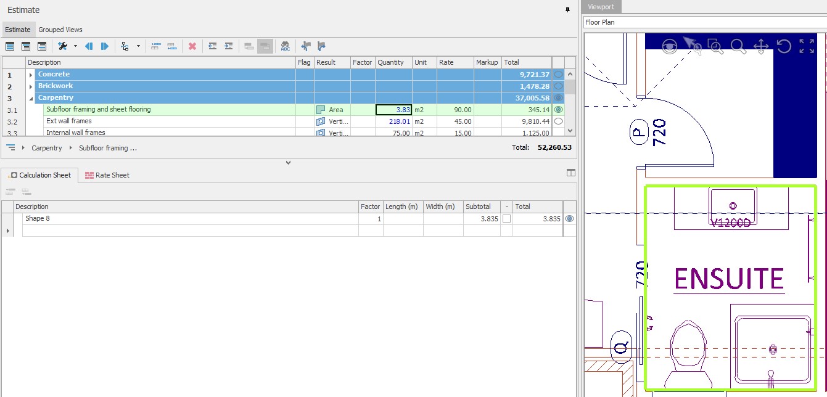Click the fit-to-screen arrows icon in viewport
The height and width of the screenshot is (397, 827).
click(x=806, y=46)
